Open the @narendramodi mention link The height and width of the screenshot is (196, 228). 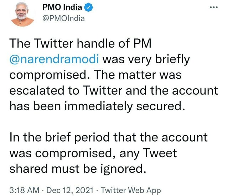[x=54, y=59]
